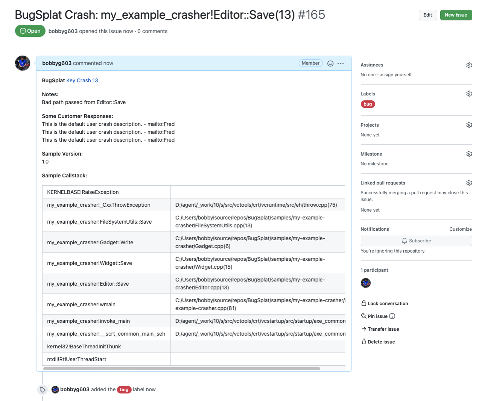This screenshot has height=401, width=488.
Task: Click the my_example_crasher!FileSystemUtils::Save cell
Action: tap(106, 222)
